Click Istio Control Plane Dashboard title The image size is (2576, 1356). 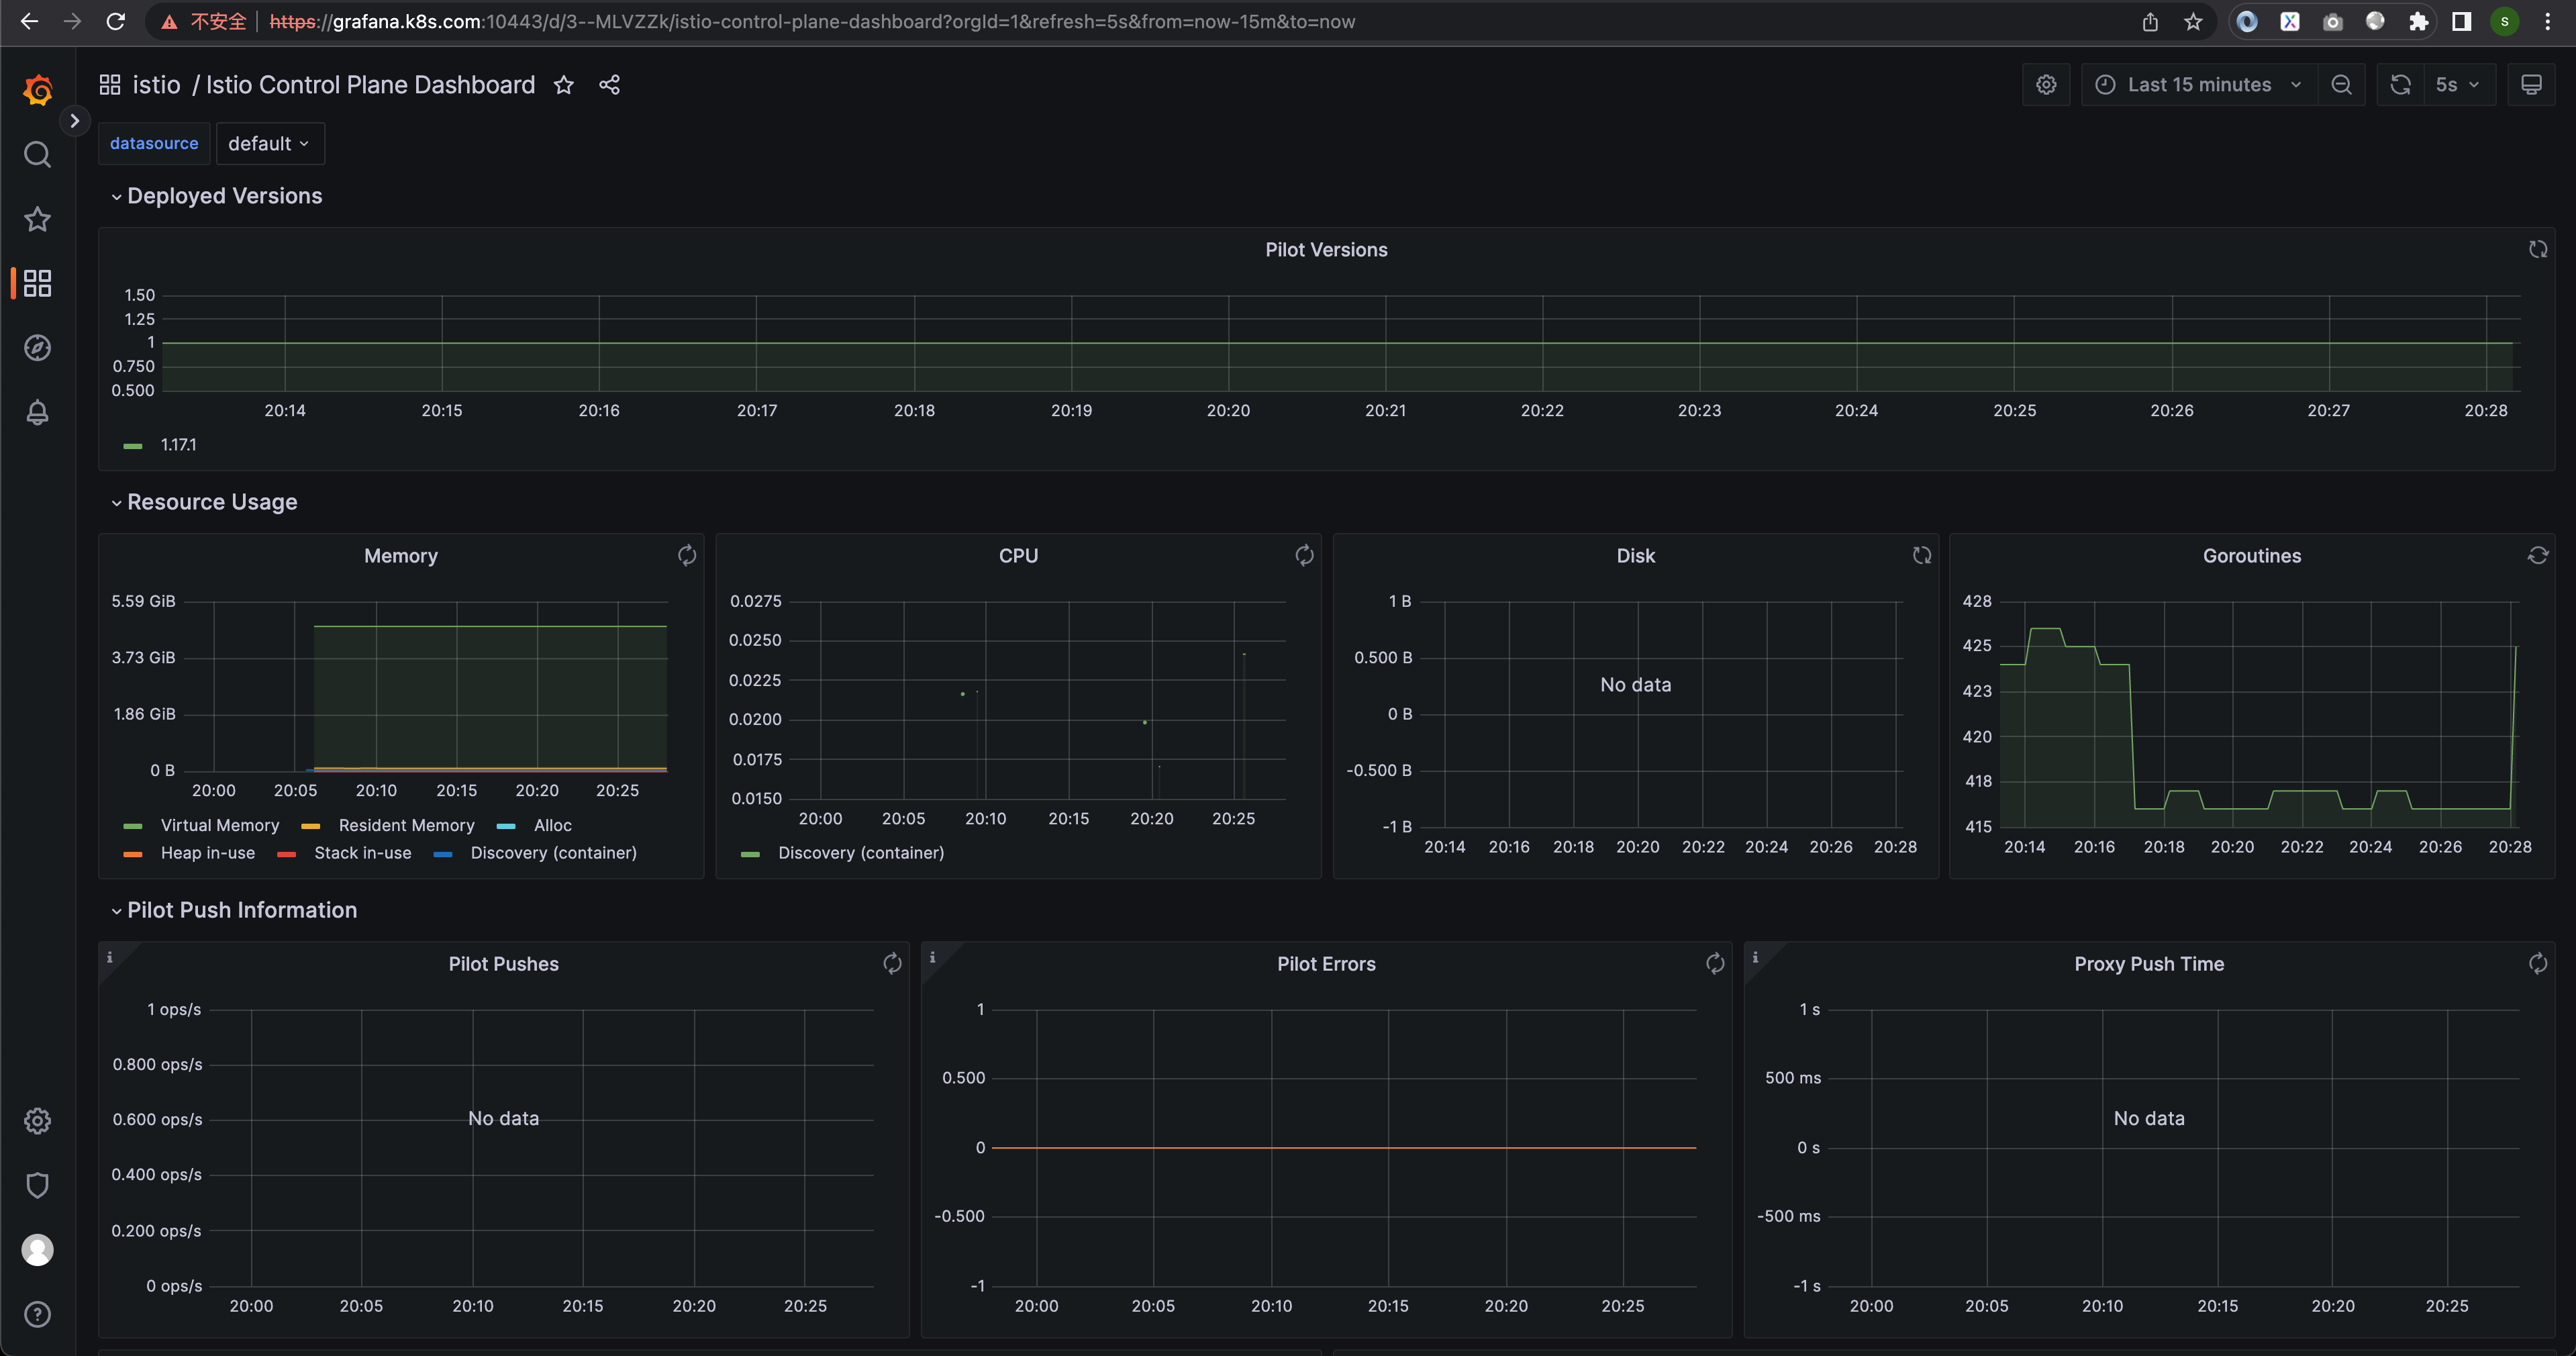tap(370, 85)
